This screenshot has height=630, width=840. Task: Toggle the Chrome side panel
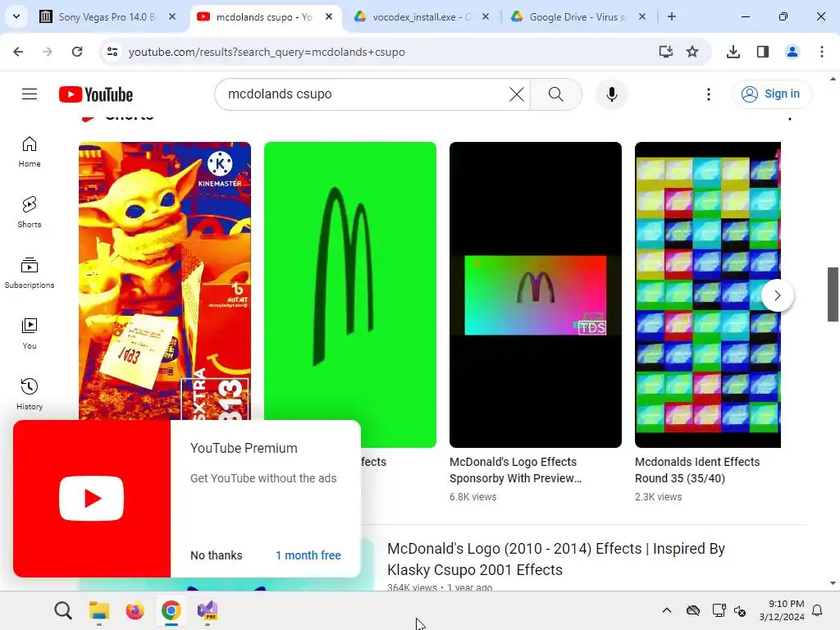[x=762, y=52]
